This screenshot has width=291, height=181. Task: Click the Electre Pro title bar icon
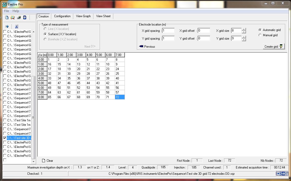[4, 4]
